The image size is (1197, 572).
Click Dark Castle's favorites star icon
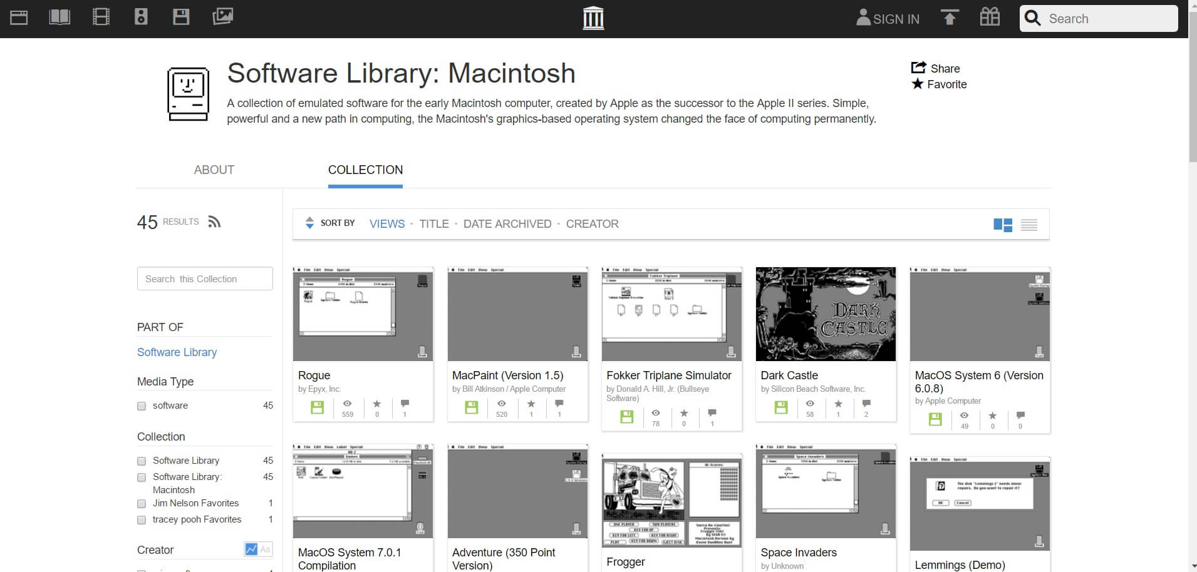tap(838, 404)
